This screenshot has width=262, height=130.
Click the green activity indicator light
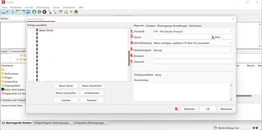(254, 128)
